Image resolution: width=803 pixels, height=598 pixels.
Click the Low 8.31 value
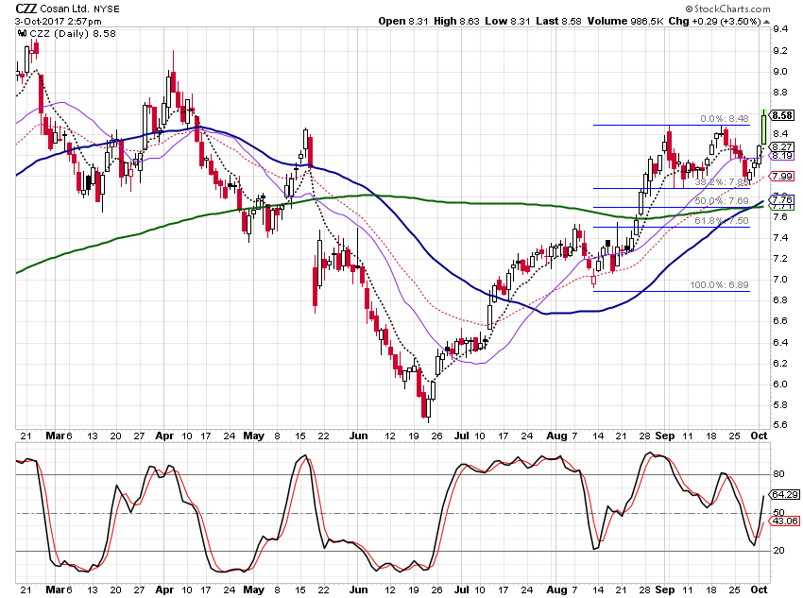(x=507, y=21)
